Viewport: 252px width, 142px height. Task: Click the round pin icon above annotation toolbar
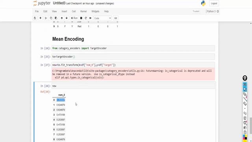point(245,78)
